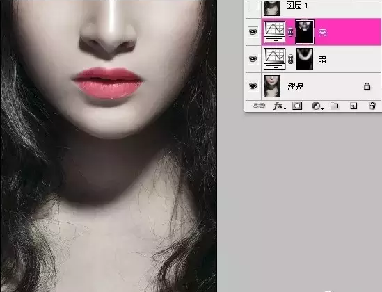Image resolution: width=382 pixels, height=292 pixels.
Task: Create a new layer
Action: click(x=353, y=106)
